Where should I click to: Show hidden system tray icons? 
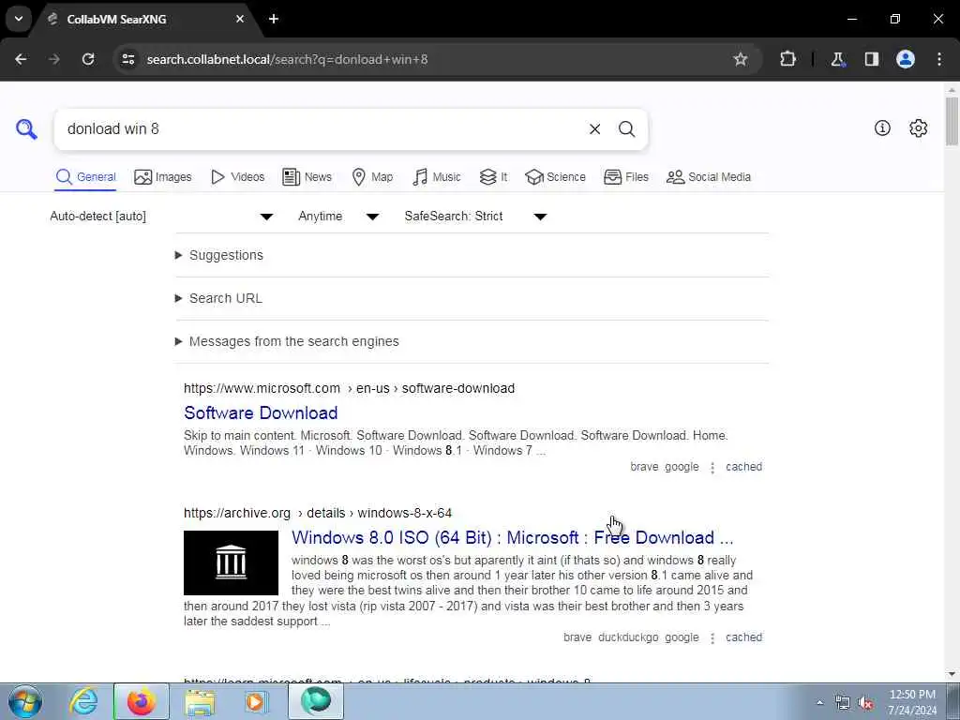(819, 703)
